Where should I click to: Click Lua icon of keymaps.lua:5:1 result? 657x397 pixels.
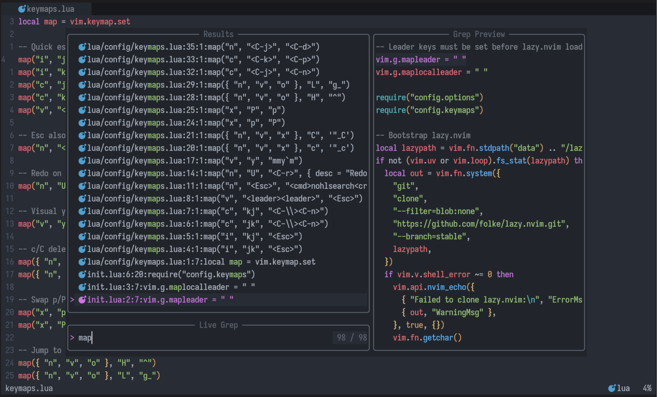[x=82, y=237]
